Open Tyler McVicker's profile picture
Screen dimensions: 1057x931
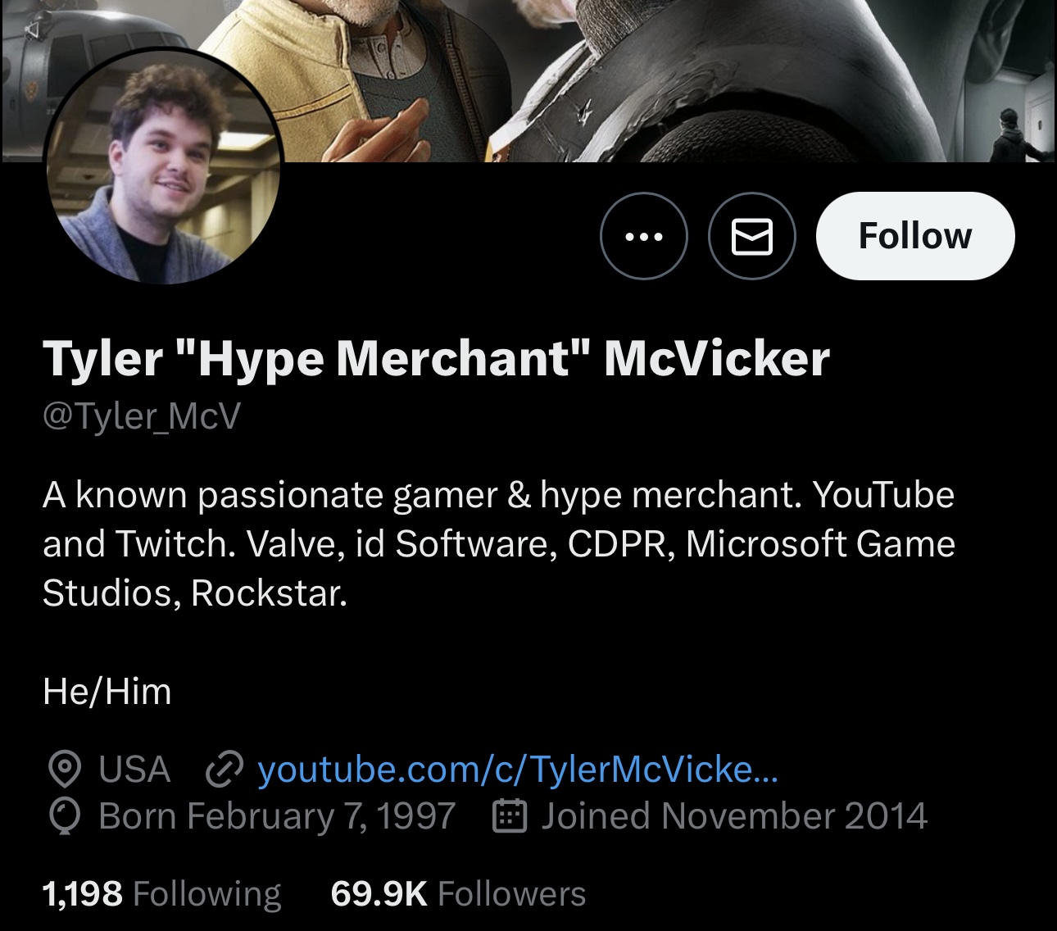click(163, 168)
